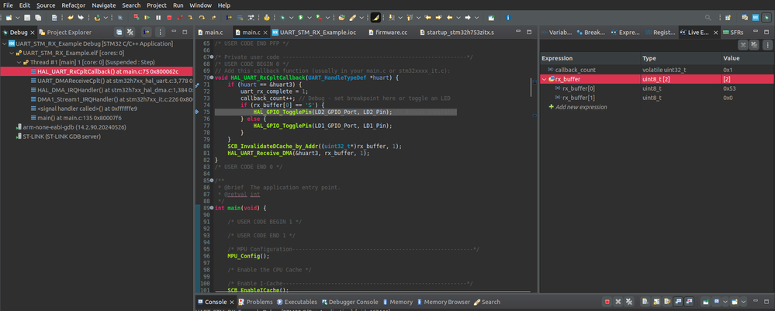Image resolution: width=775 pixels, height=311 pixels.
Task: Click the Save toolbar icon
Action: pos(26,17)
